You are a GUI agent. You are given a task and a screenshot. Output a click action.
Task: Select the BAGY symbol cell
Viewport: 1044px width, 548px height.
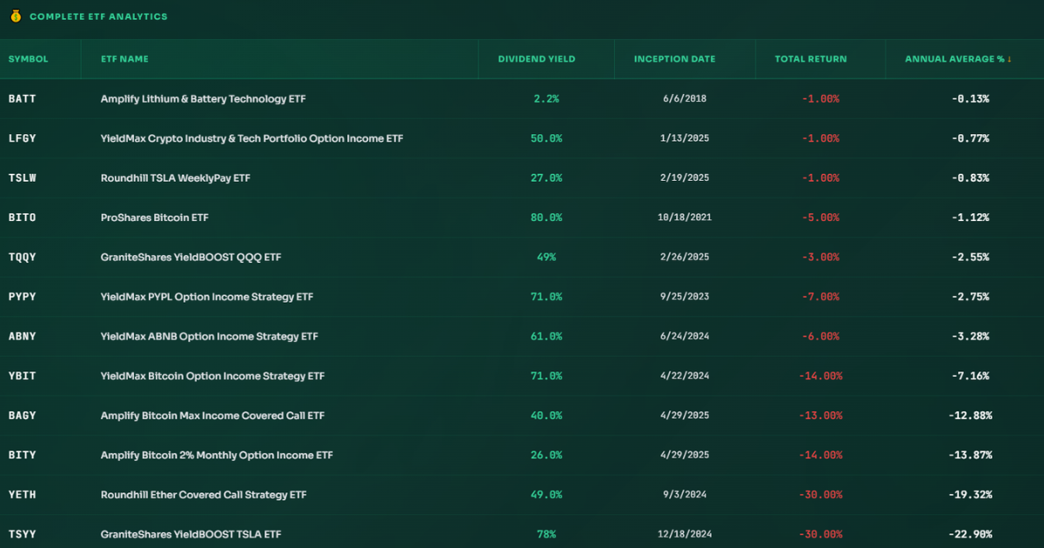coord(23,416)
